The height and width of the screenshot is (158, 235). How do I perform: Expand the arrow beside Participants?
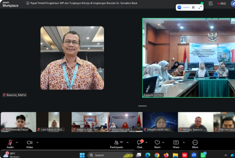point(128,142)
